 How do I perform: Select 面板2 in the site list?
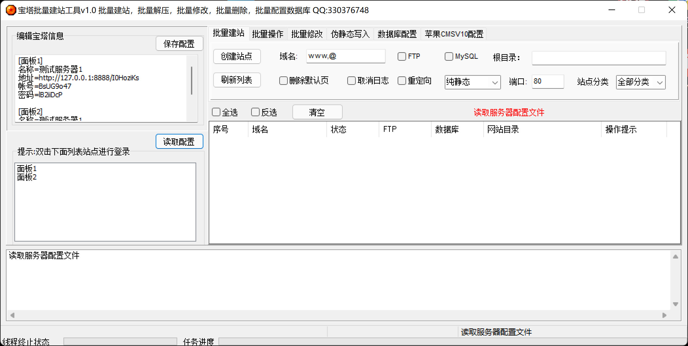(x=27, y=177)
